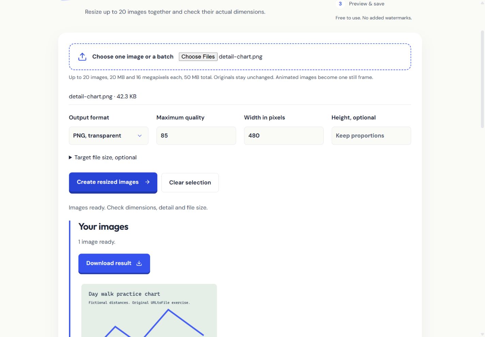Open the Output format dropdown

pos(109,135)
